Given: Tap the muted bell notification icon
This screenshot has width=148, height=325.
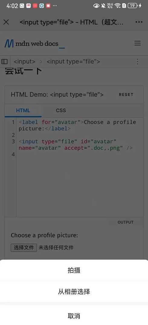Looking at the screenshot, I should click(x=103, y=6).
